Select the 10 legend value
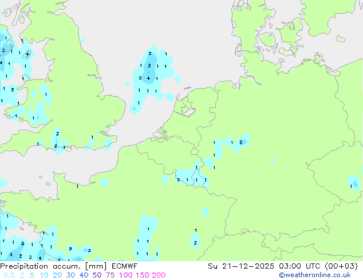Viewport: 363px width, 280px height. (44, 275)
